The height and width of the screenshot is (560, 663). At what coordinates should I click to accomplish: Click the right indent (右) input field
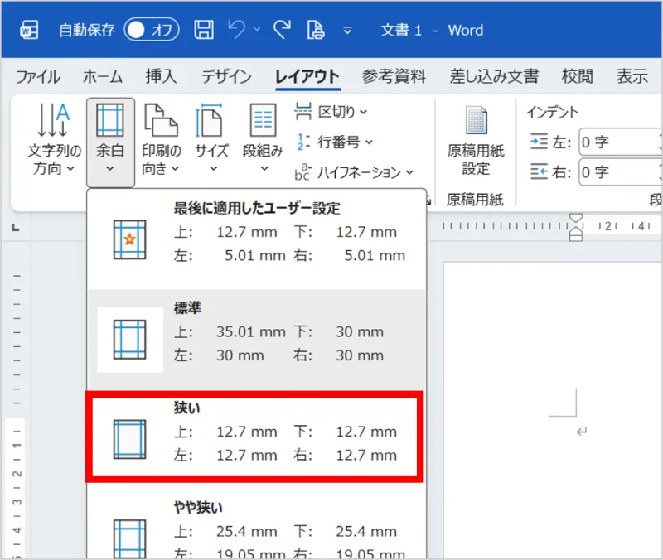(x=620, y=172)
